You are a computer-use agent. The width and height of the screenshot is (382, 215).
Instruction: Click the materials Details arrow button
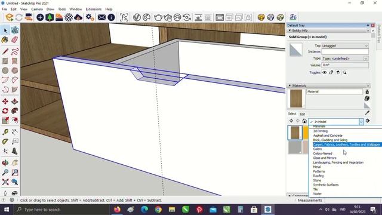[368, 121]
